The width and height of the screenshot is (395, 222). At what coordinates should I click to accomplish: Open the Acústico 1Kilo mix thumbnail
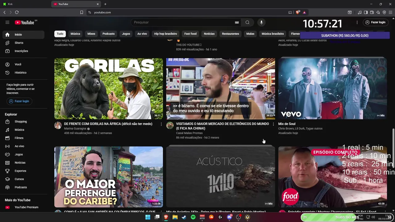coord(221,177)
